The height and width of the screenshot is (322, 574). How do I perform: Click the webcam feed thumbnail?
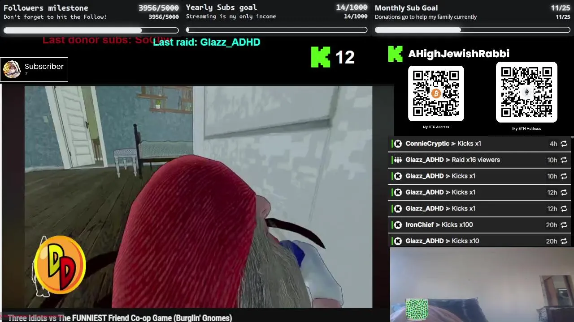point(482,285)
